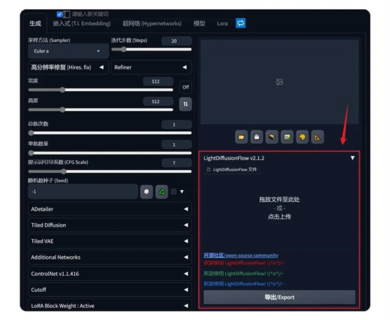Enable the extra seed checkbox
The image size is (390, 320).
click(174, 192)
